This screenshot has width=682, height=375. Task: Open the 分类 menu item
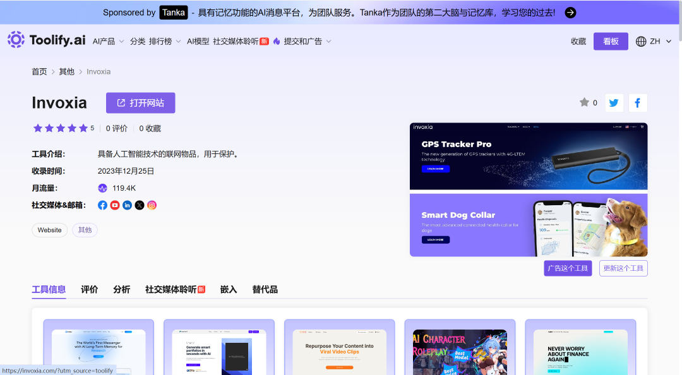tap(138, 41)
